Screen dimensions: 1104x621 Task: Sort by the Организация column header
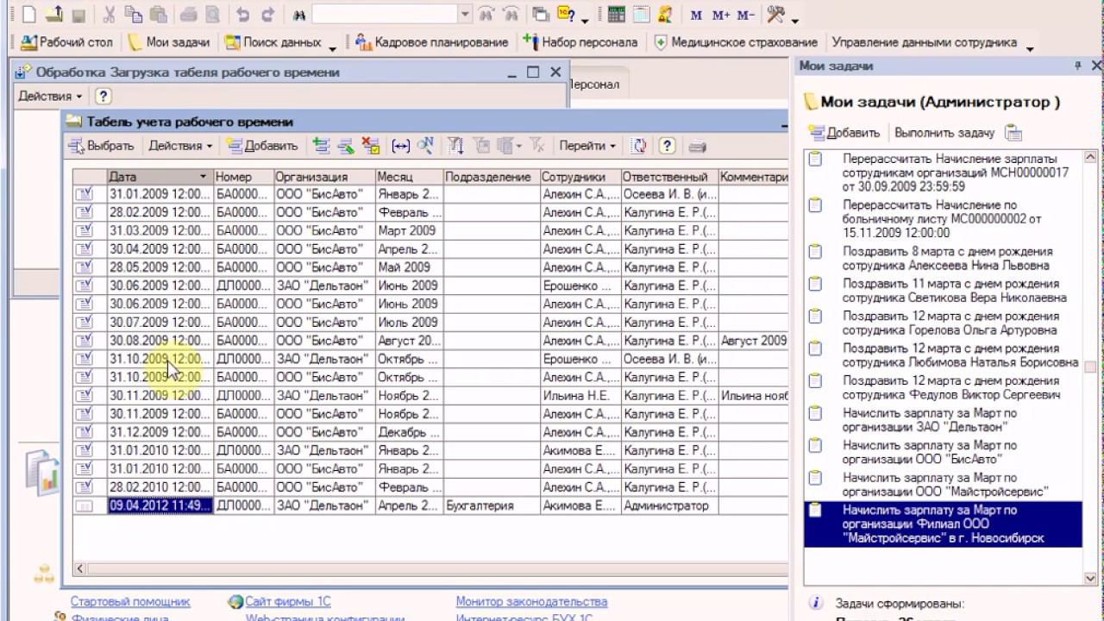click(324, 177)
